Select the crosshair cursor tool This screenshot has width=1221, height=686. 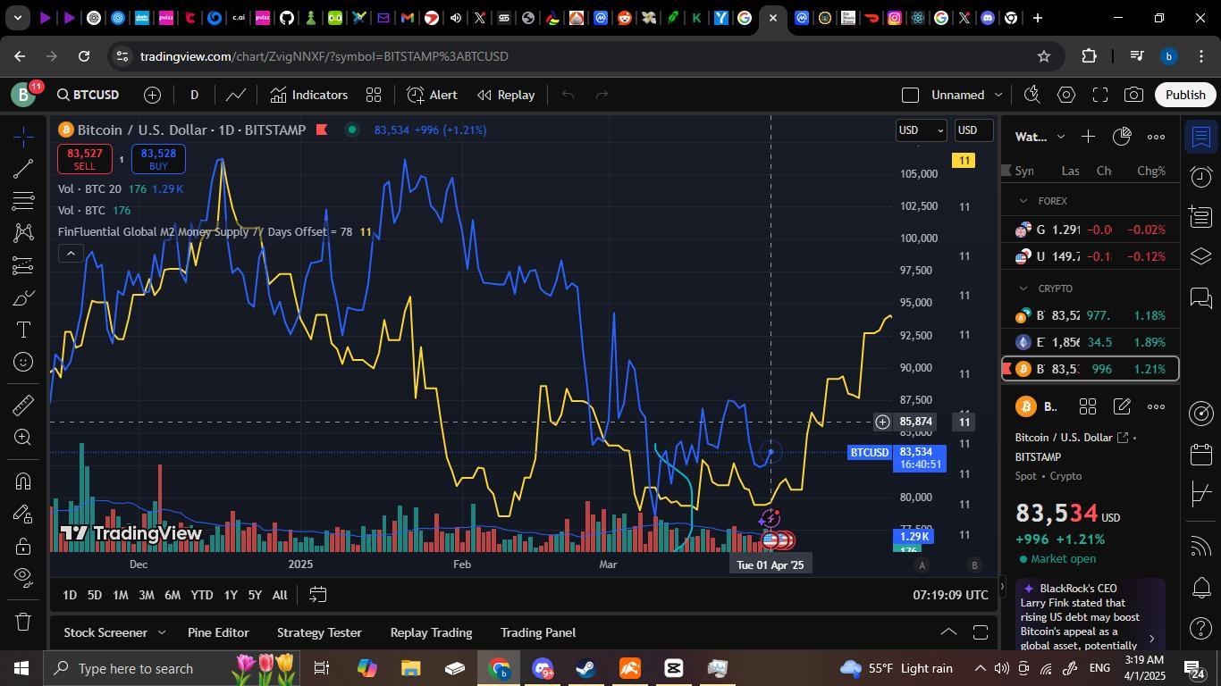[24, 137]
